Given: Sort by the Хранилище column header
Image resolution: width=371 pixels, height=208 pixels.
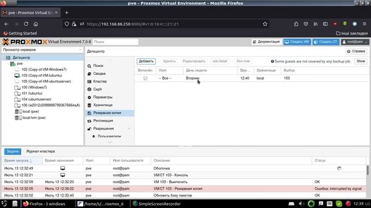Looking at the screenshot, I should click(267, 70).
